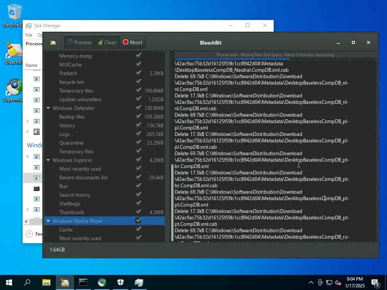This screenshot has width=387, height=290.
Task: Click the Meet Now tray icon
Action: tap(320, 282)
